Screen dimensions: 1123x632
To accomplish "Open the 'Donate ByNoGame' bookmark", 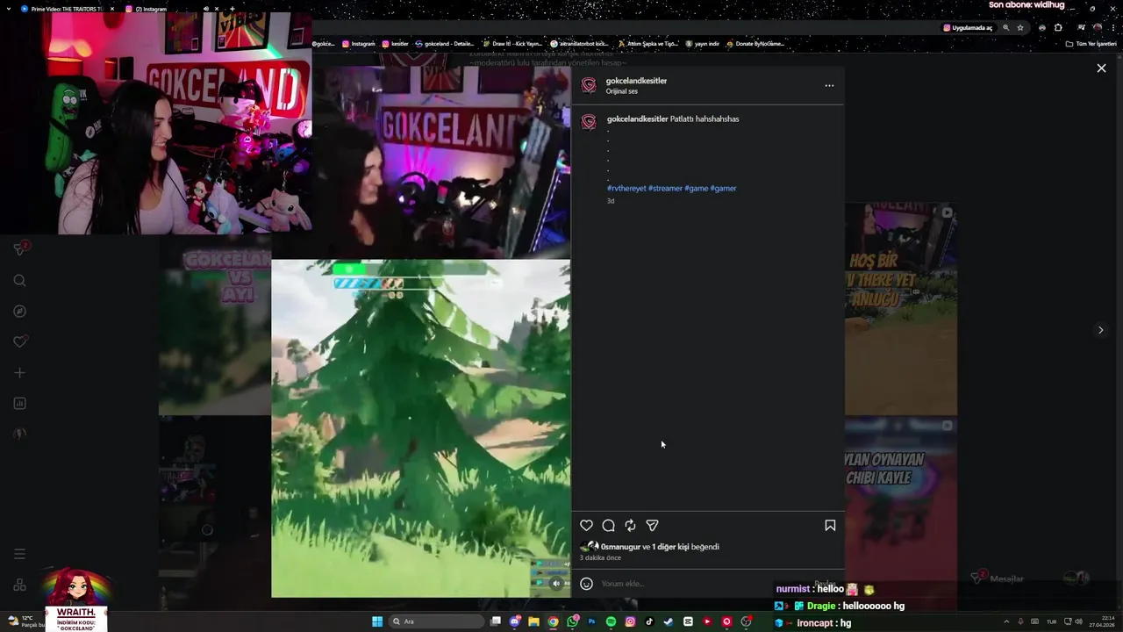I will [x=755, y=43].
